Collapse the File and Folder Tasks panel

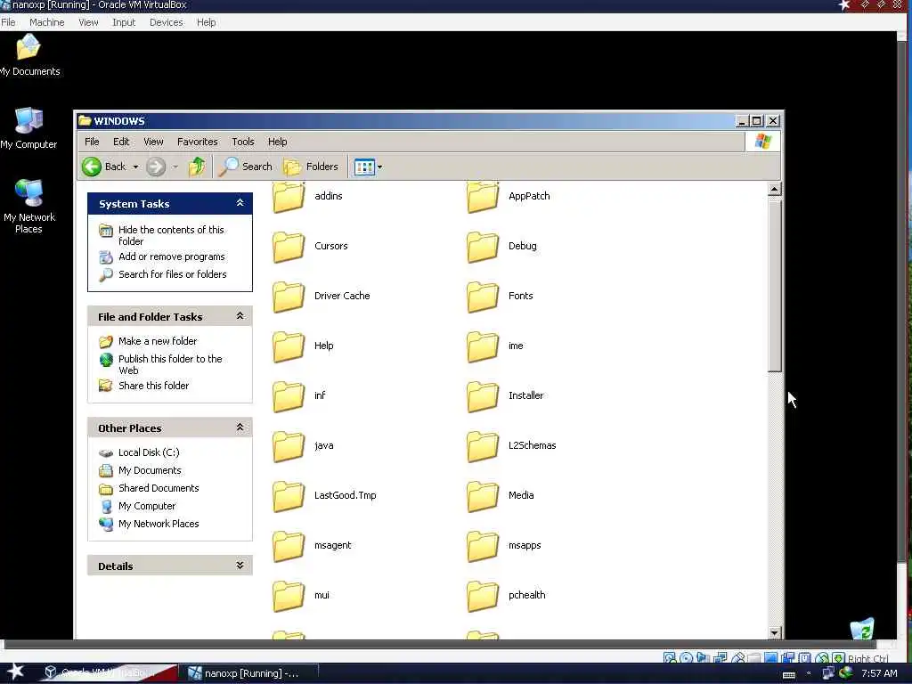pos(240,316)
